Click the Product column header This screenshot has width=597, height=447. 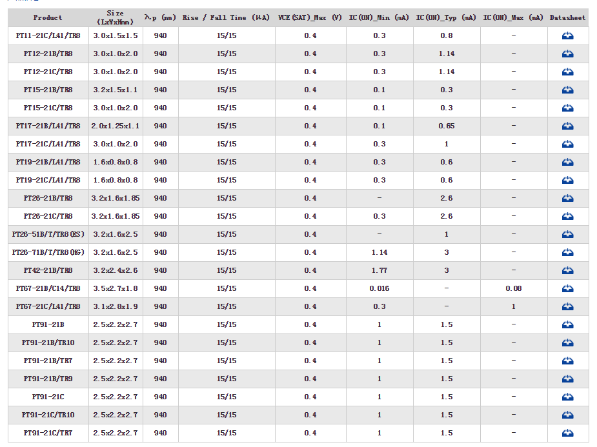click(x=48, y=17)
